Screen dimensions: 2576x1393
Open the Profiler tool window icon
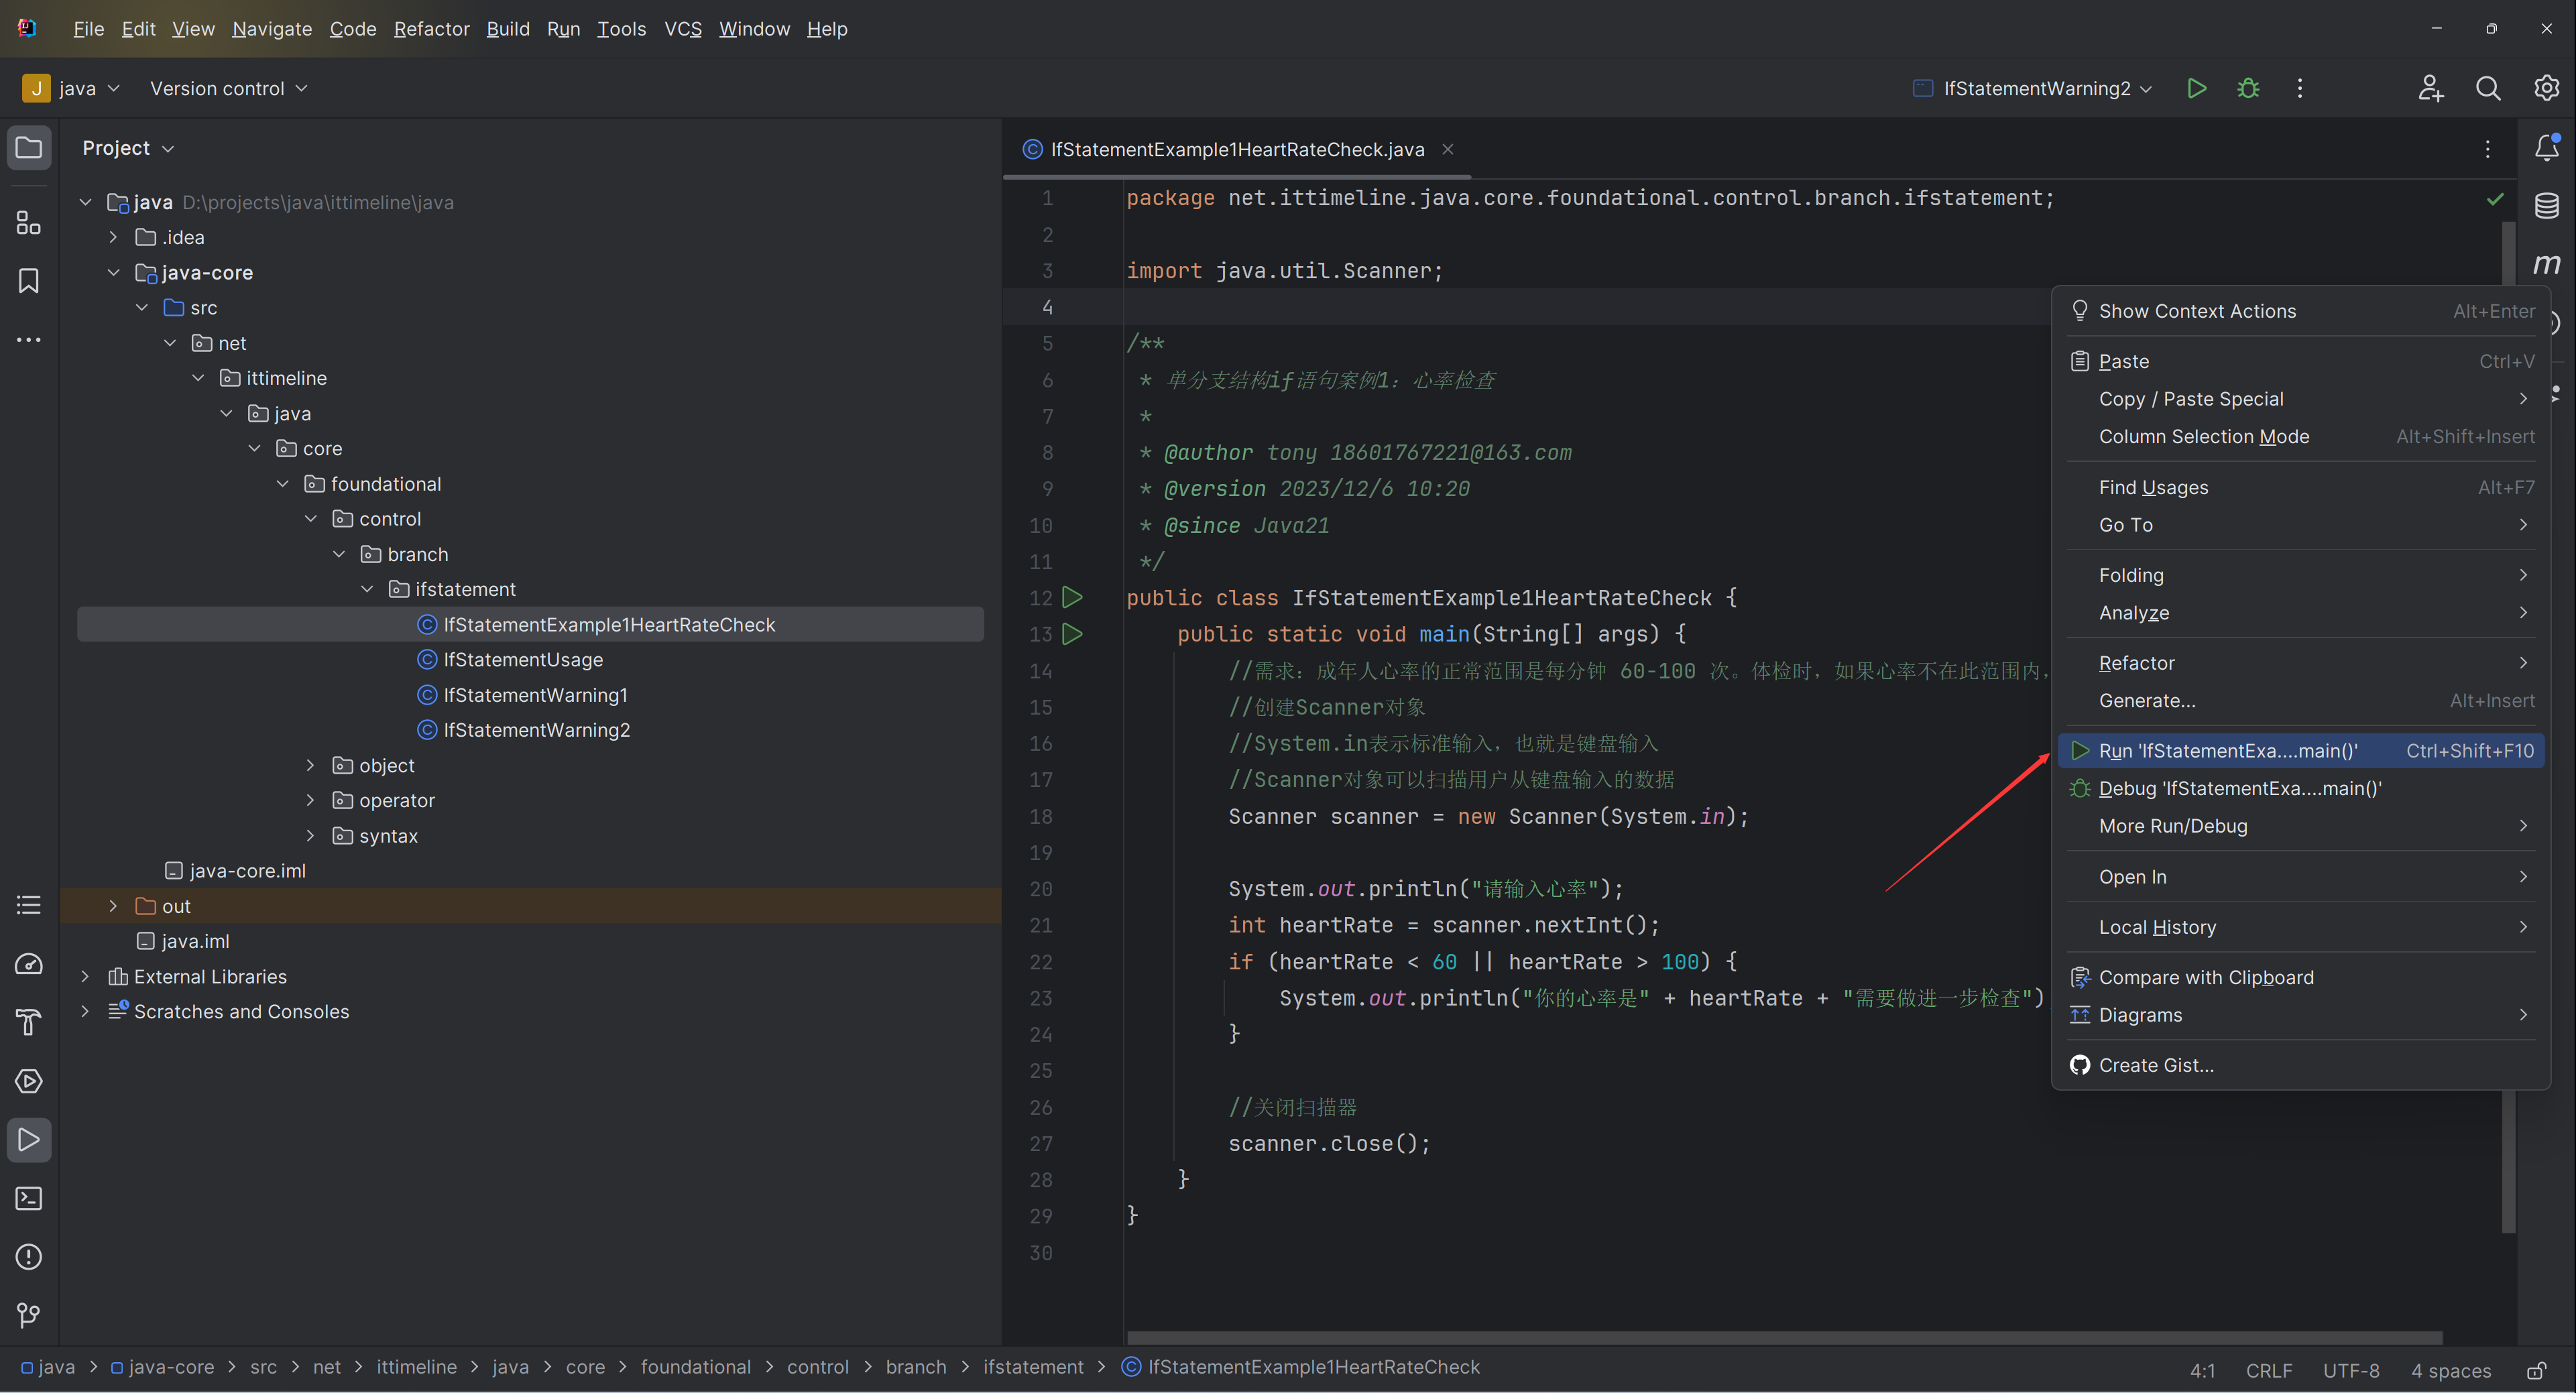(x=29, y=964)
